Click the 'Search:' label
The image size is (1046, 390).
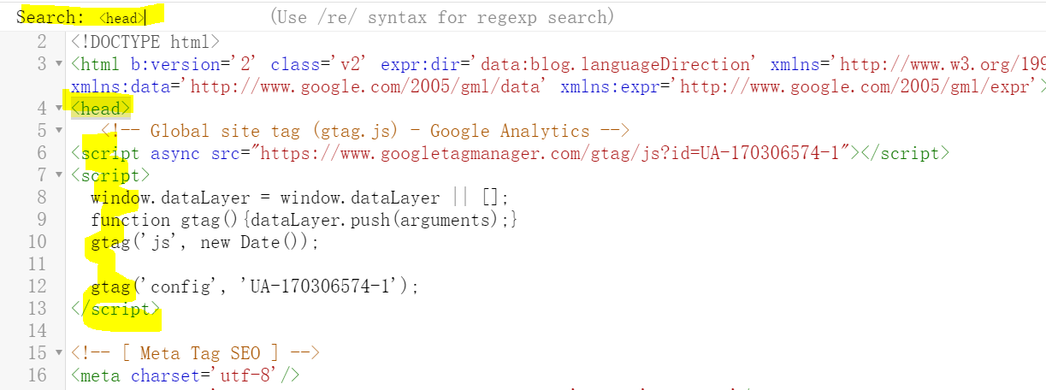(51, 17)
